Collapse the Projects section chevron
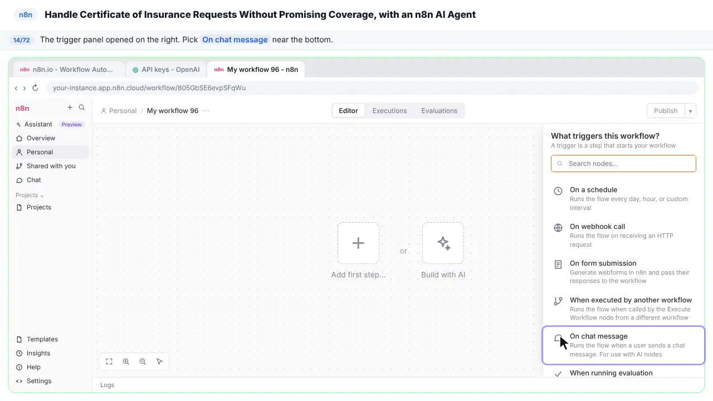The width and height of the screenshot is (713, 401). click(42, 195)
